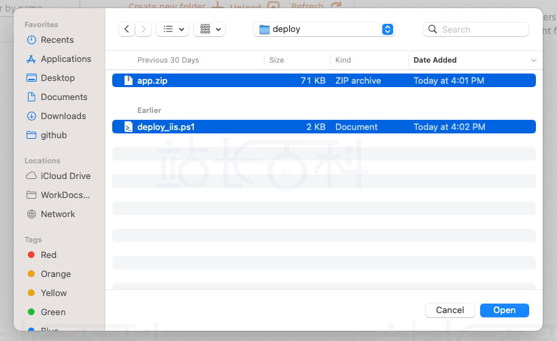Open Applications in the sidebar
This screenshot has height=341, width=557.
(65, 59)
